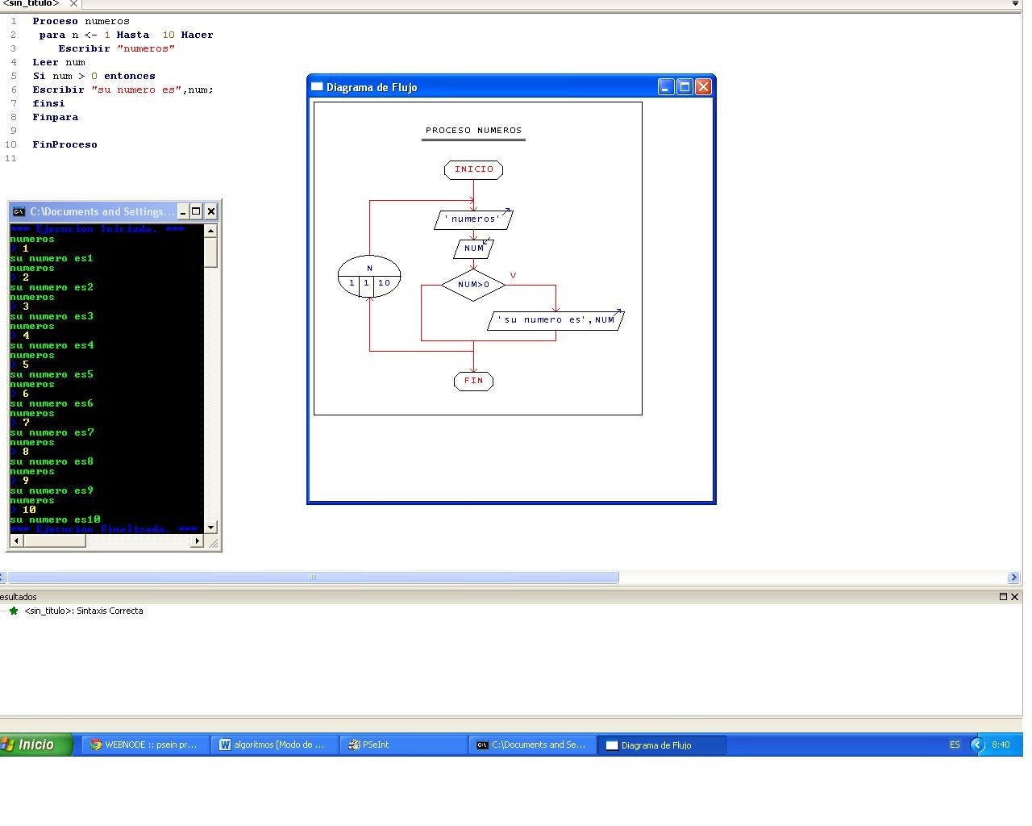Screen dimensions: 1032x826
Task: Select the for-loop oval showing 1 to 10
Action: pyautogui.click(x=369, y=277)
